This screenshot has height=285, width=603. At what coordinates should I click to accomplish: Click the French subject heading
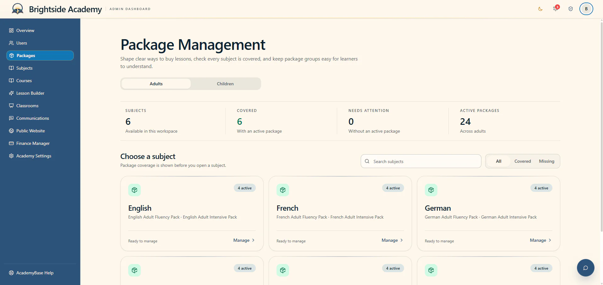(x=288, y=208)
